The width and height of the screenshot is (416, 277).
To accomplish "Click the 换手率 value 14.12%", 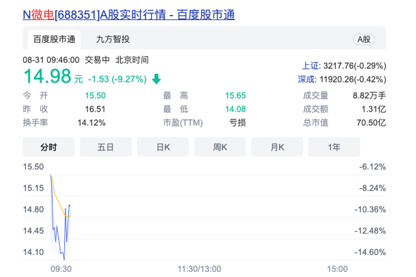I will click(92, 123).
